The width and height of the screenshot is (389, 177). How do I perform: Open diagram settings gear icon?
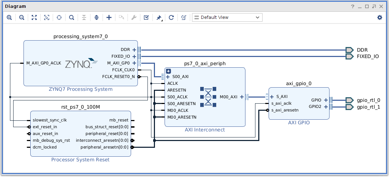tap(379, 17)
